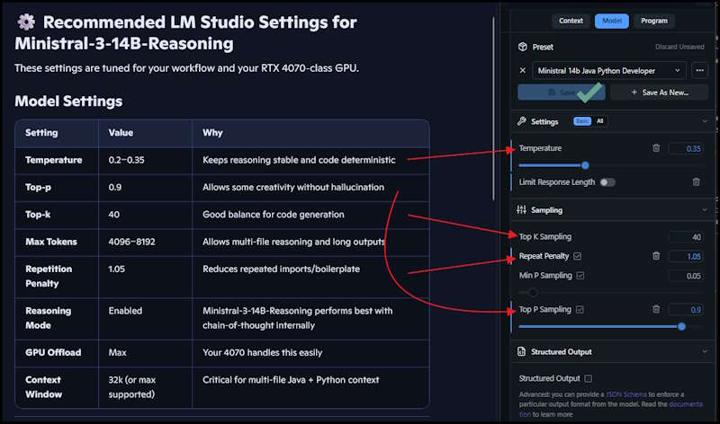Click the Temperature slider handle
Screen dimensions: 720x424
coord(585,165)
